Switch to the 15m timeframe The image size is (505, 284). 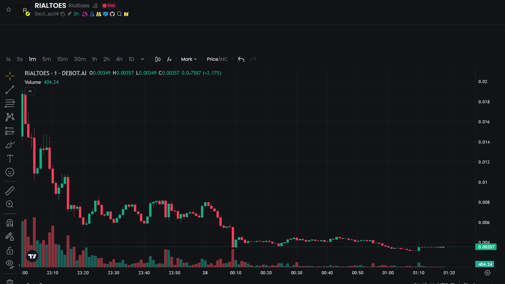(x=62, y=59)
